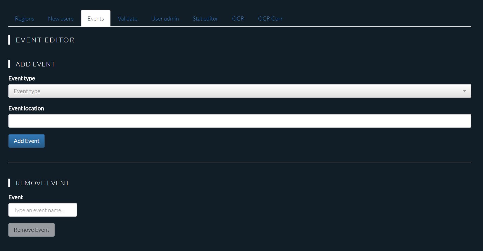The image size is (483, 251).
Task: Switch to the Stat editor tab
Action: point(205,18)
